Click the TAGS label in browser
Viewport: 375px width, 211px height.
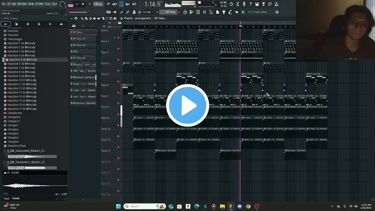point(6,199)
